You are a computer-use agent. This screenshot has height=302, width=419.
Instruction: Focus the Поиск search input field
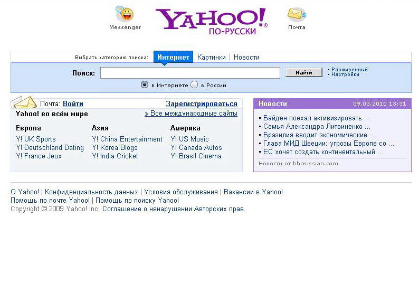190,73
